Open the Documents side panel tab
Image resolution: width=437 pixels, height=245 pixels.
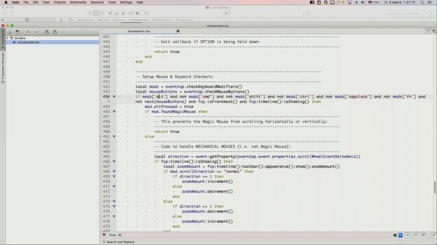[x=3, y=39]
